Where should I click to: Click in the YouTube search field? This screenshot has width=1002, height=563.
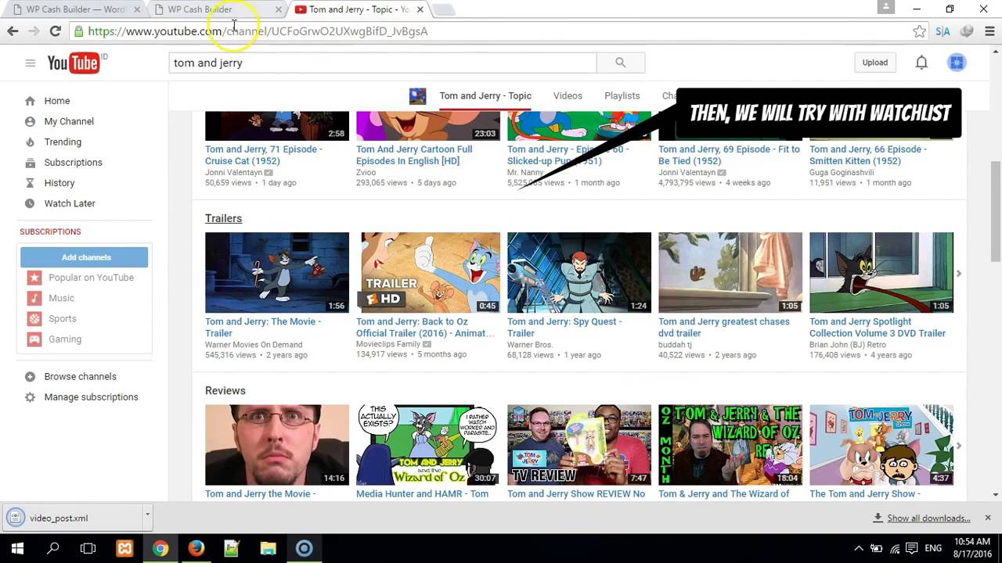382,63
